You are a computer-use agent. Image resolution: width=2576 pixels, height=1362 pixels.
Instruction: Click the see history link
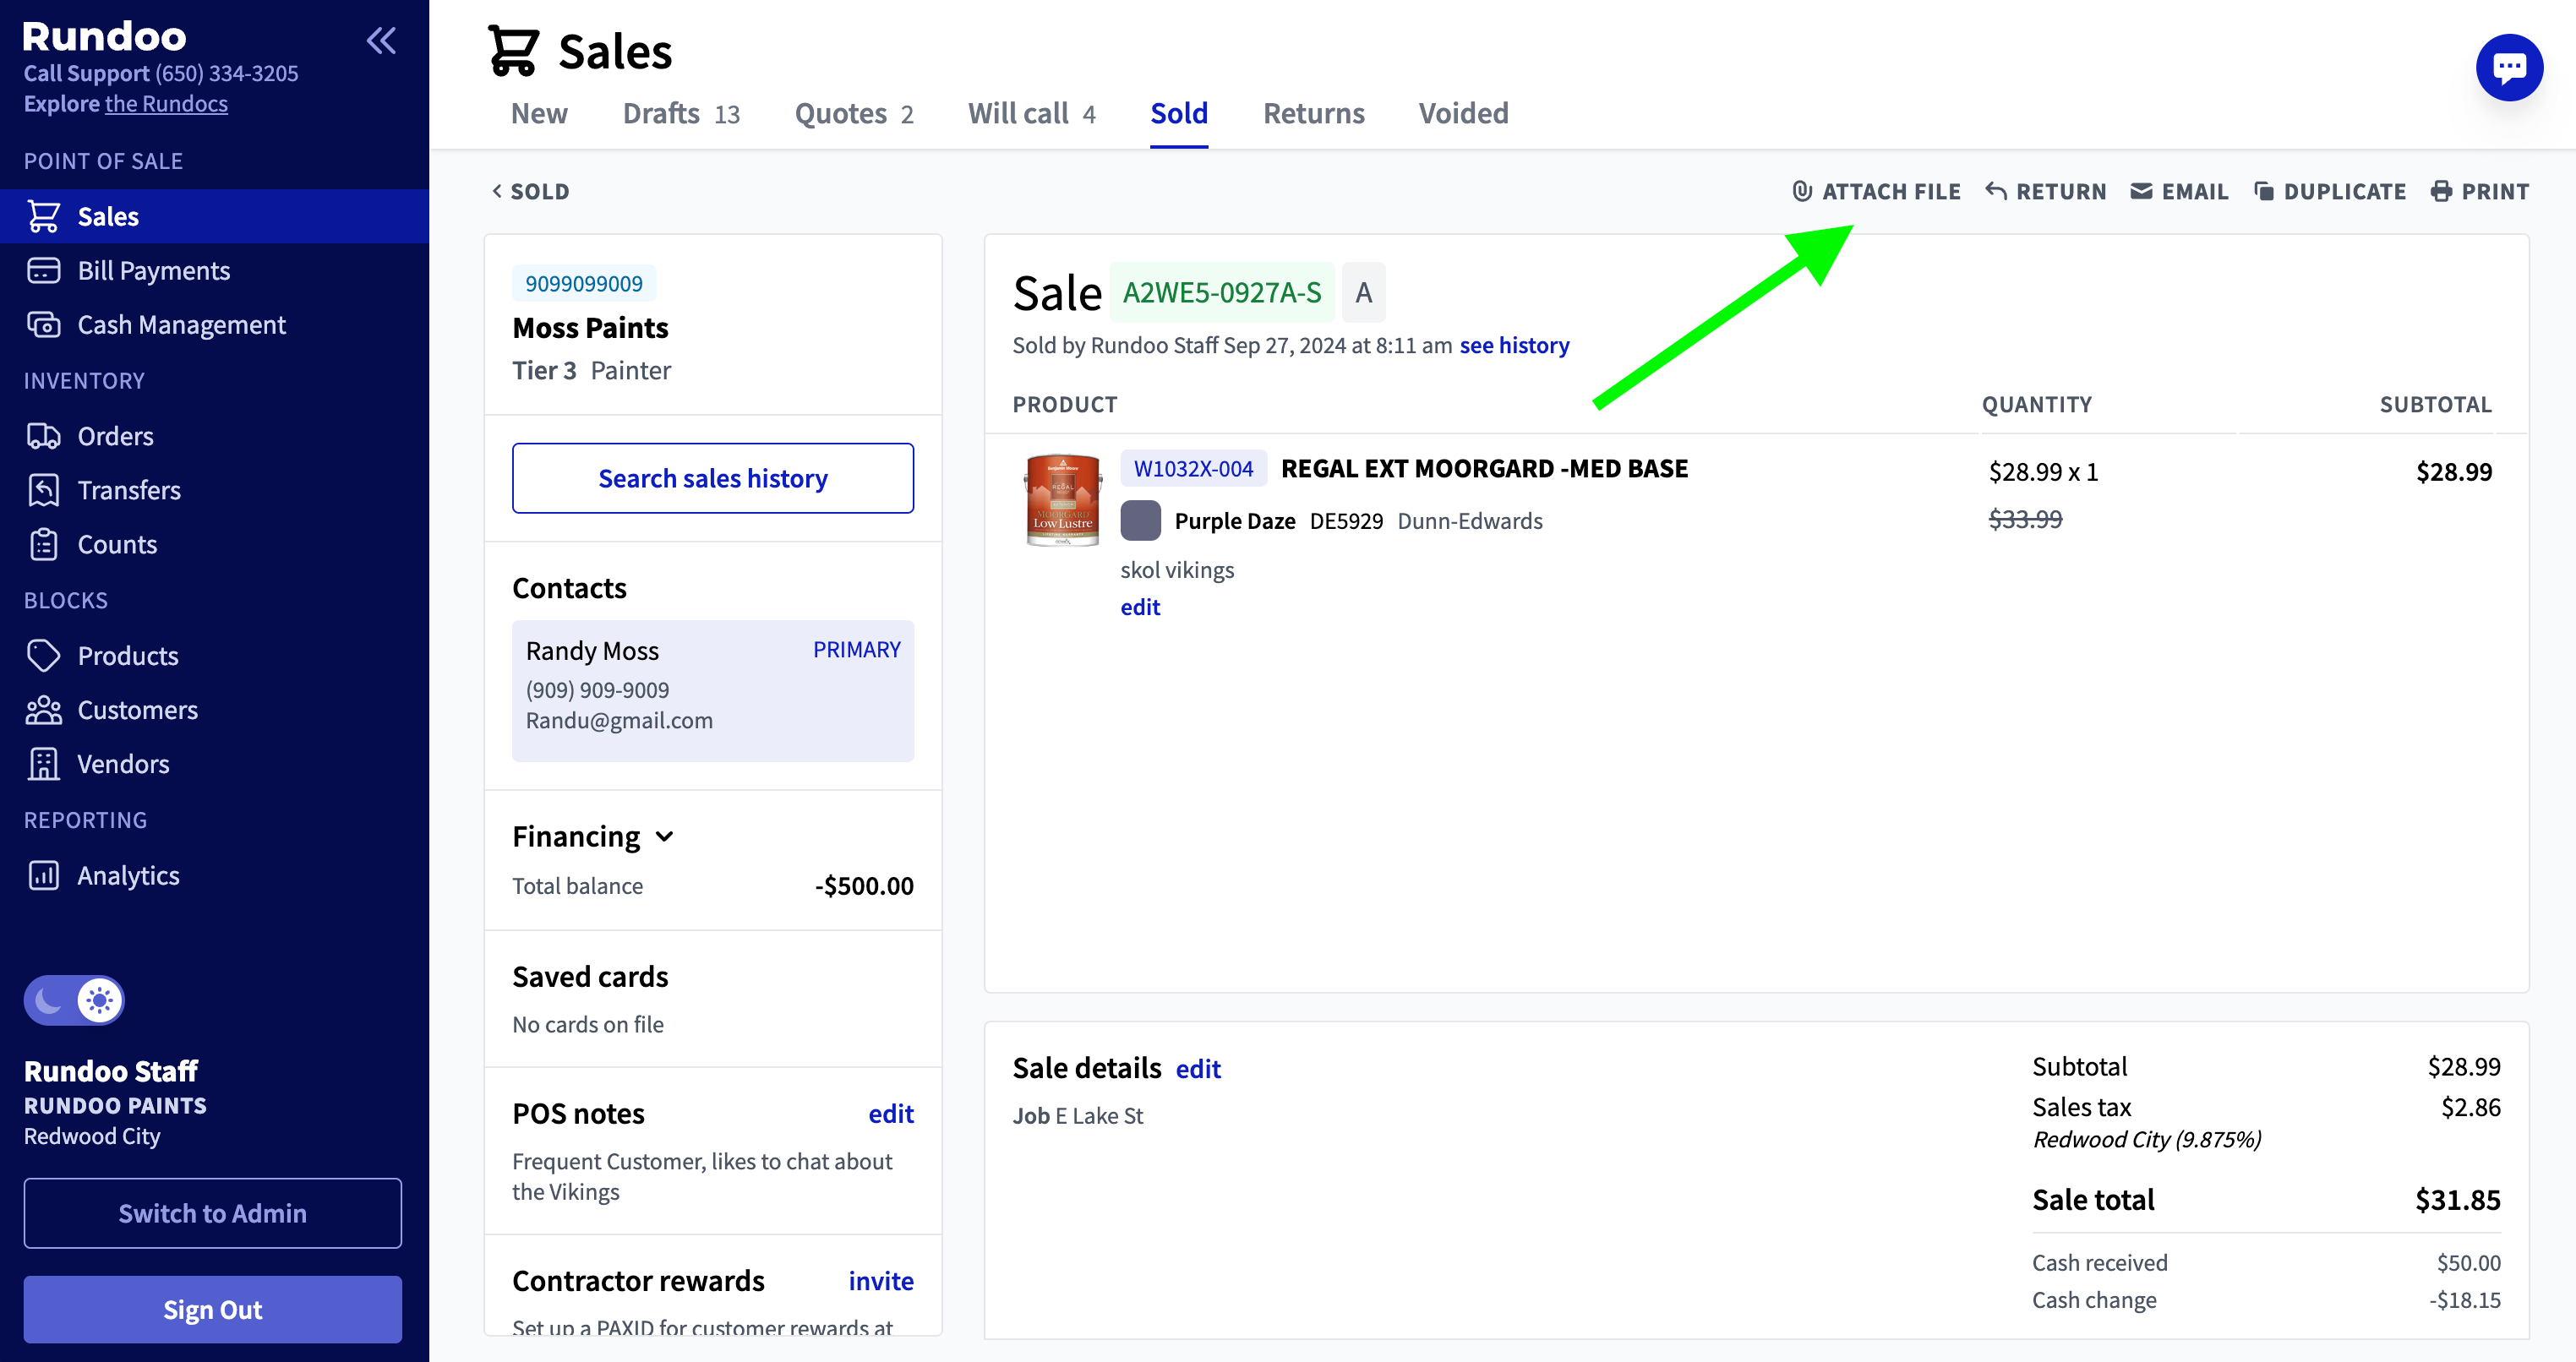(1514, 345)
